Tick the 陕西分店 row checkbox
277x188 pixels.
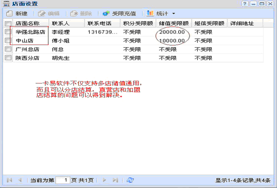coord(8,58)
